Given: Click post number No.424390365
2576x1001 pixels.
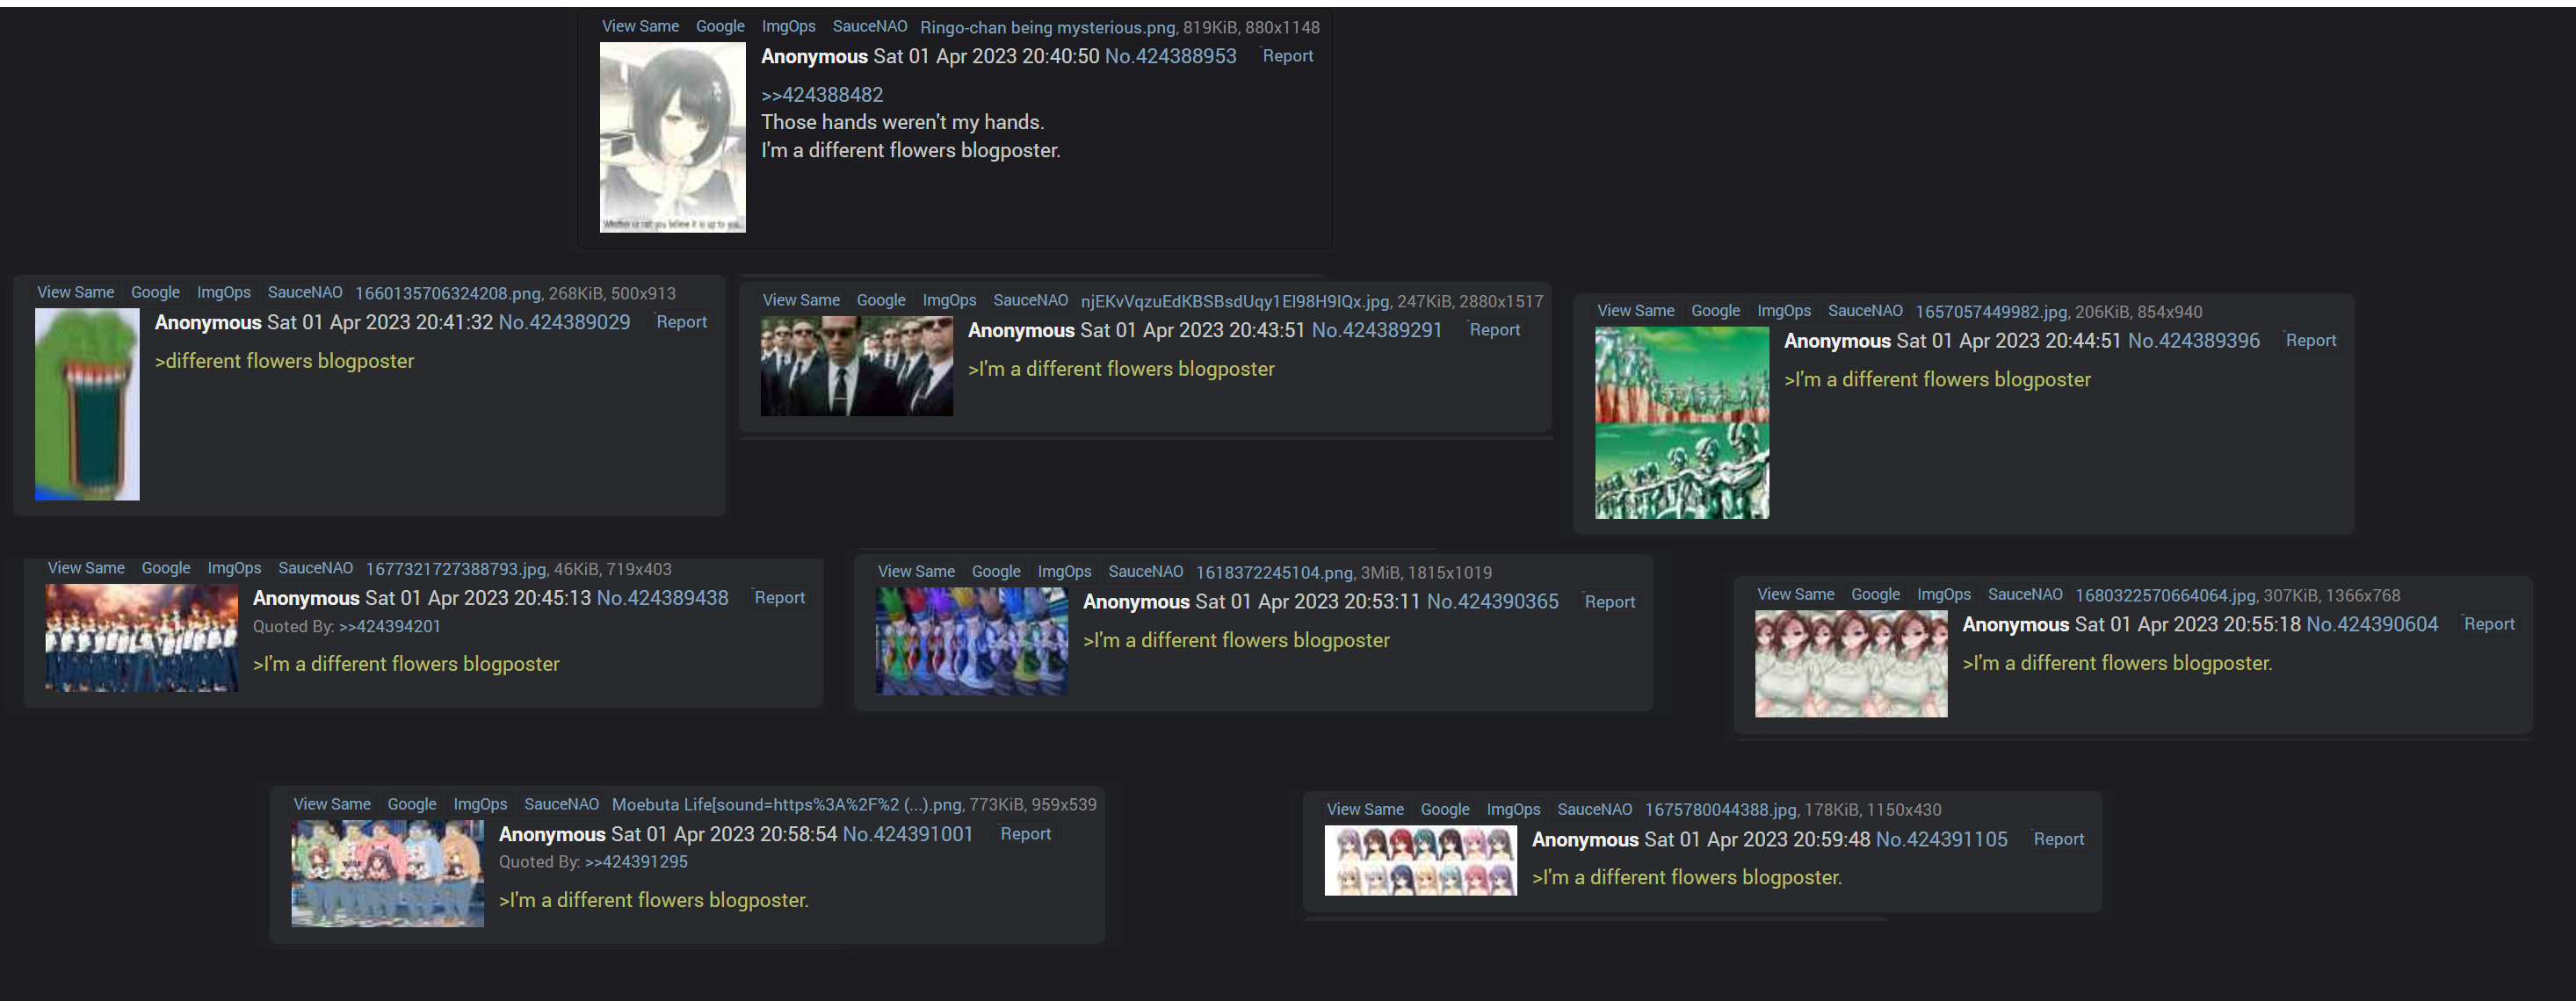Looking at the screenshot, I should pos(1492,601).
